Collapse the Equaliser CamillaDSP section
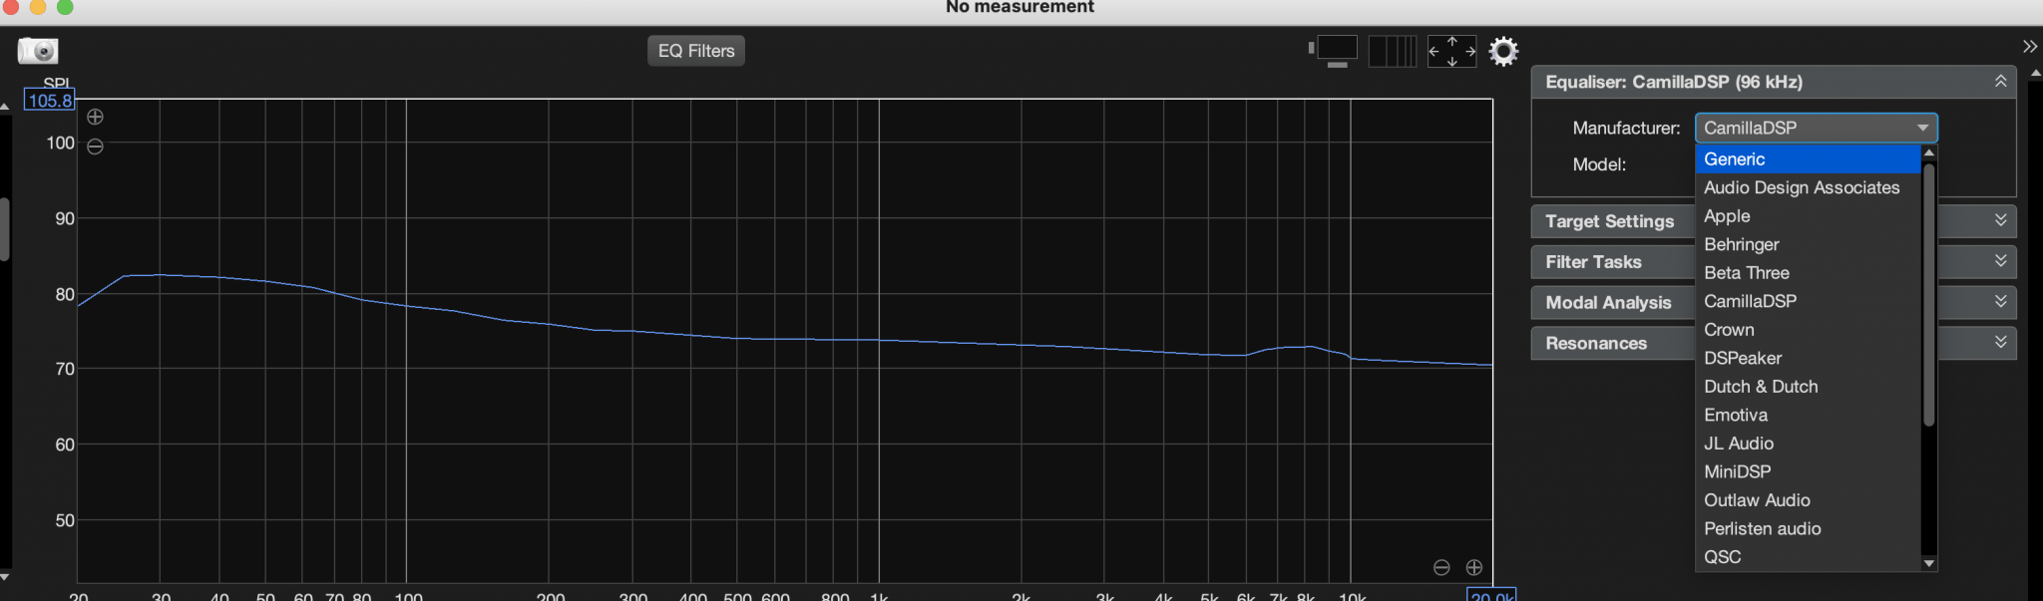2043x601 pixels. click(x=2000, y=82)
